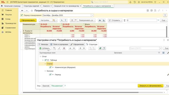Click the green check all icon in structure toolbar

click(x=100, y=48)
